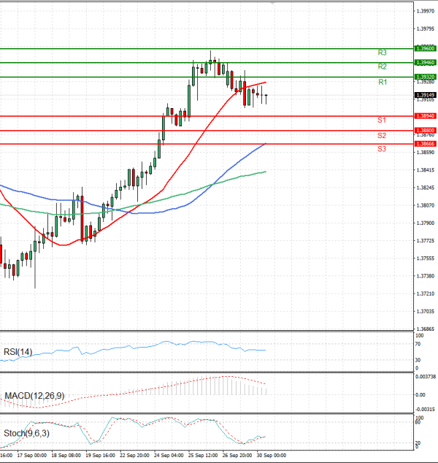Select the 1.38940 red price tag
This screenshot has height=463, width=438.
click(425, 116)
